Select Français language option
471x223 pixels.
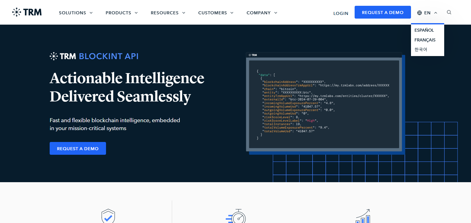(425, 40)
